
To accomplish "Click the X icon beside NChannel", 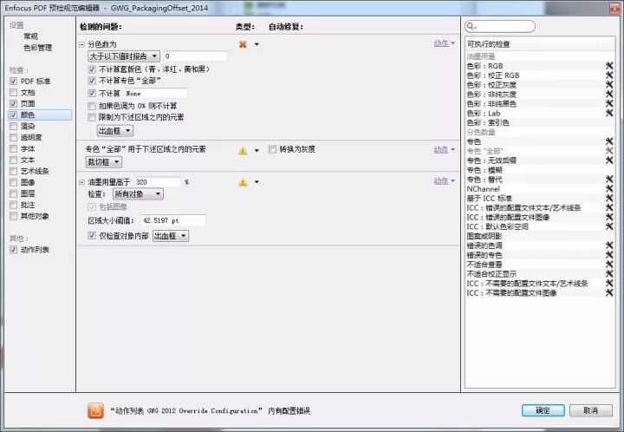I will 609,189.
